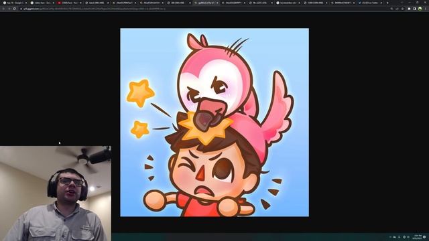Close the YouTube tab
The height and width of the screenshot is (241, 429).
pyautogui.click(x=80, y=3)
